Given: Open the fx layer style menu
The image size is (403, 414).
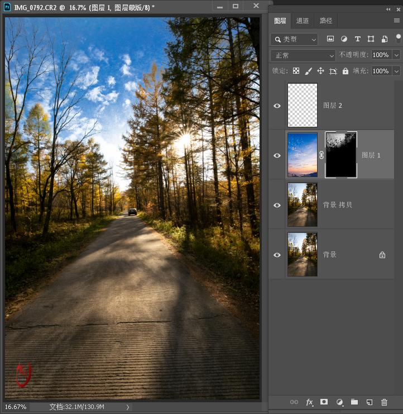Looking at the screenshot, I should 309,402.
